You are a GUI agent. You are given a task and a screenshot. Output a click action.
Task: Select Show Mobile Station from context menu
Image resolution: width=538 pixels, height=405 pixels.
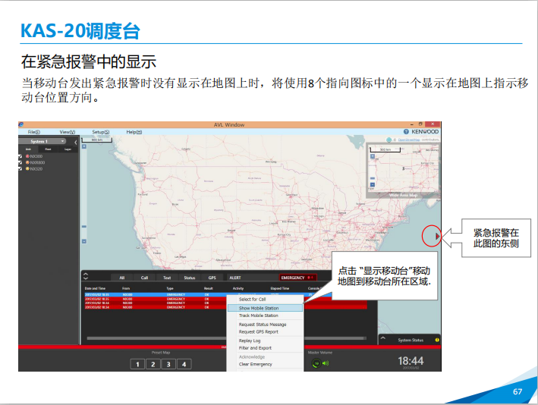click(259, 308)
